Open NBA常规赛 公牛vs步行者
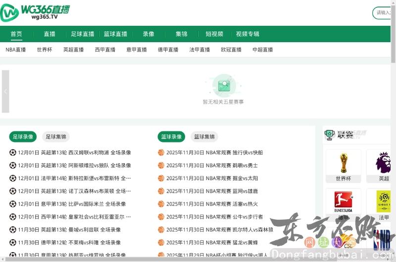The height and width of the screenshot is (262, 396). (x=215, y=217)
